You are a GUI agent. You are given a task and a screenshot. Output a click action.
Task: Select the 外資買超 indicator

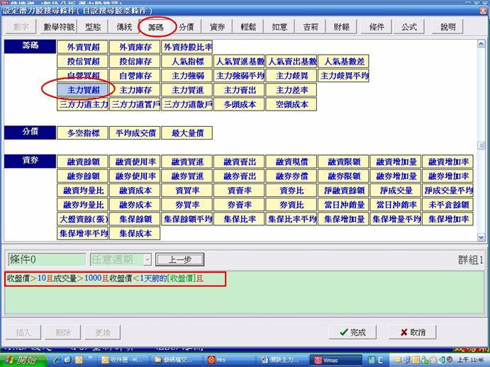[83, 47]
